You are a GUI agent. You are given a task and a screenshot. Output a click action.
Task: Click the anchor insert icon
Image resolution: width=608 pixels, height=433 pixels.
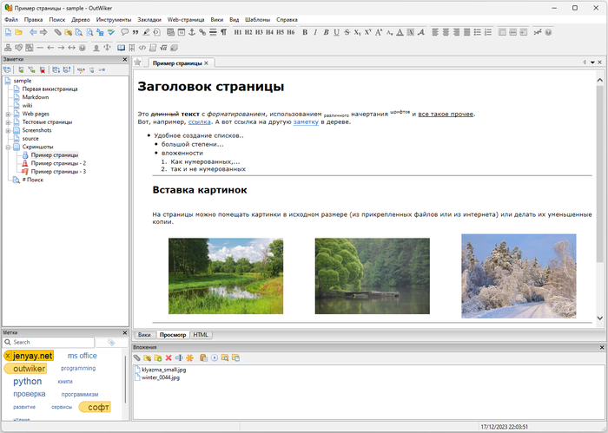(x=191, y=32)
